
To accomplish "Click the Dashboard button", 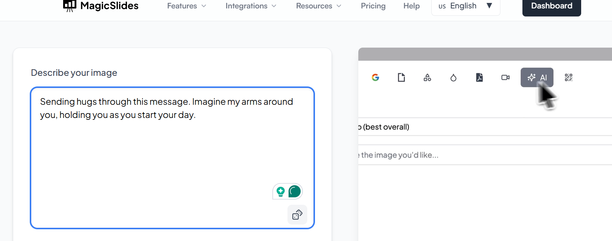I will pos(551,7).
